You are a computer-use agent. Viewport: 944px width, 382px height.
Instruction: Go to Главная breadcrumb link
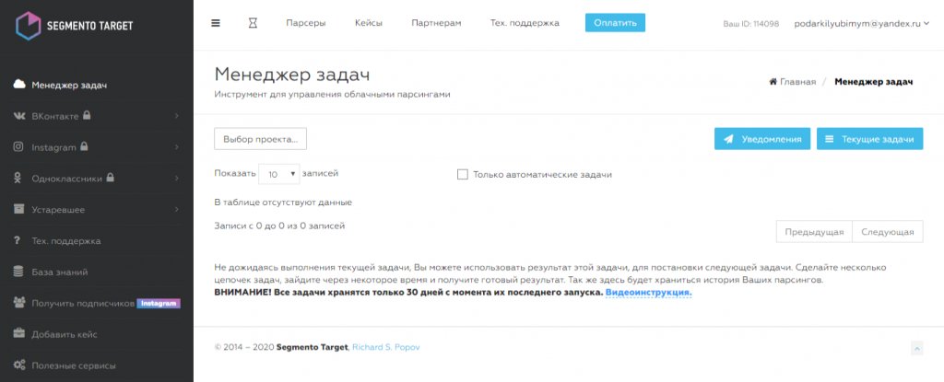coord(797,82)
